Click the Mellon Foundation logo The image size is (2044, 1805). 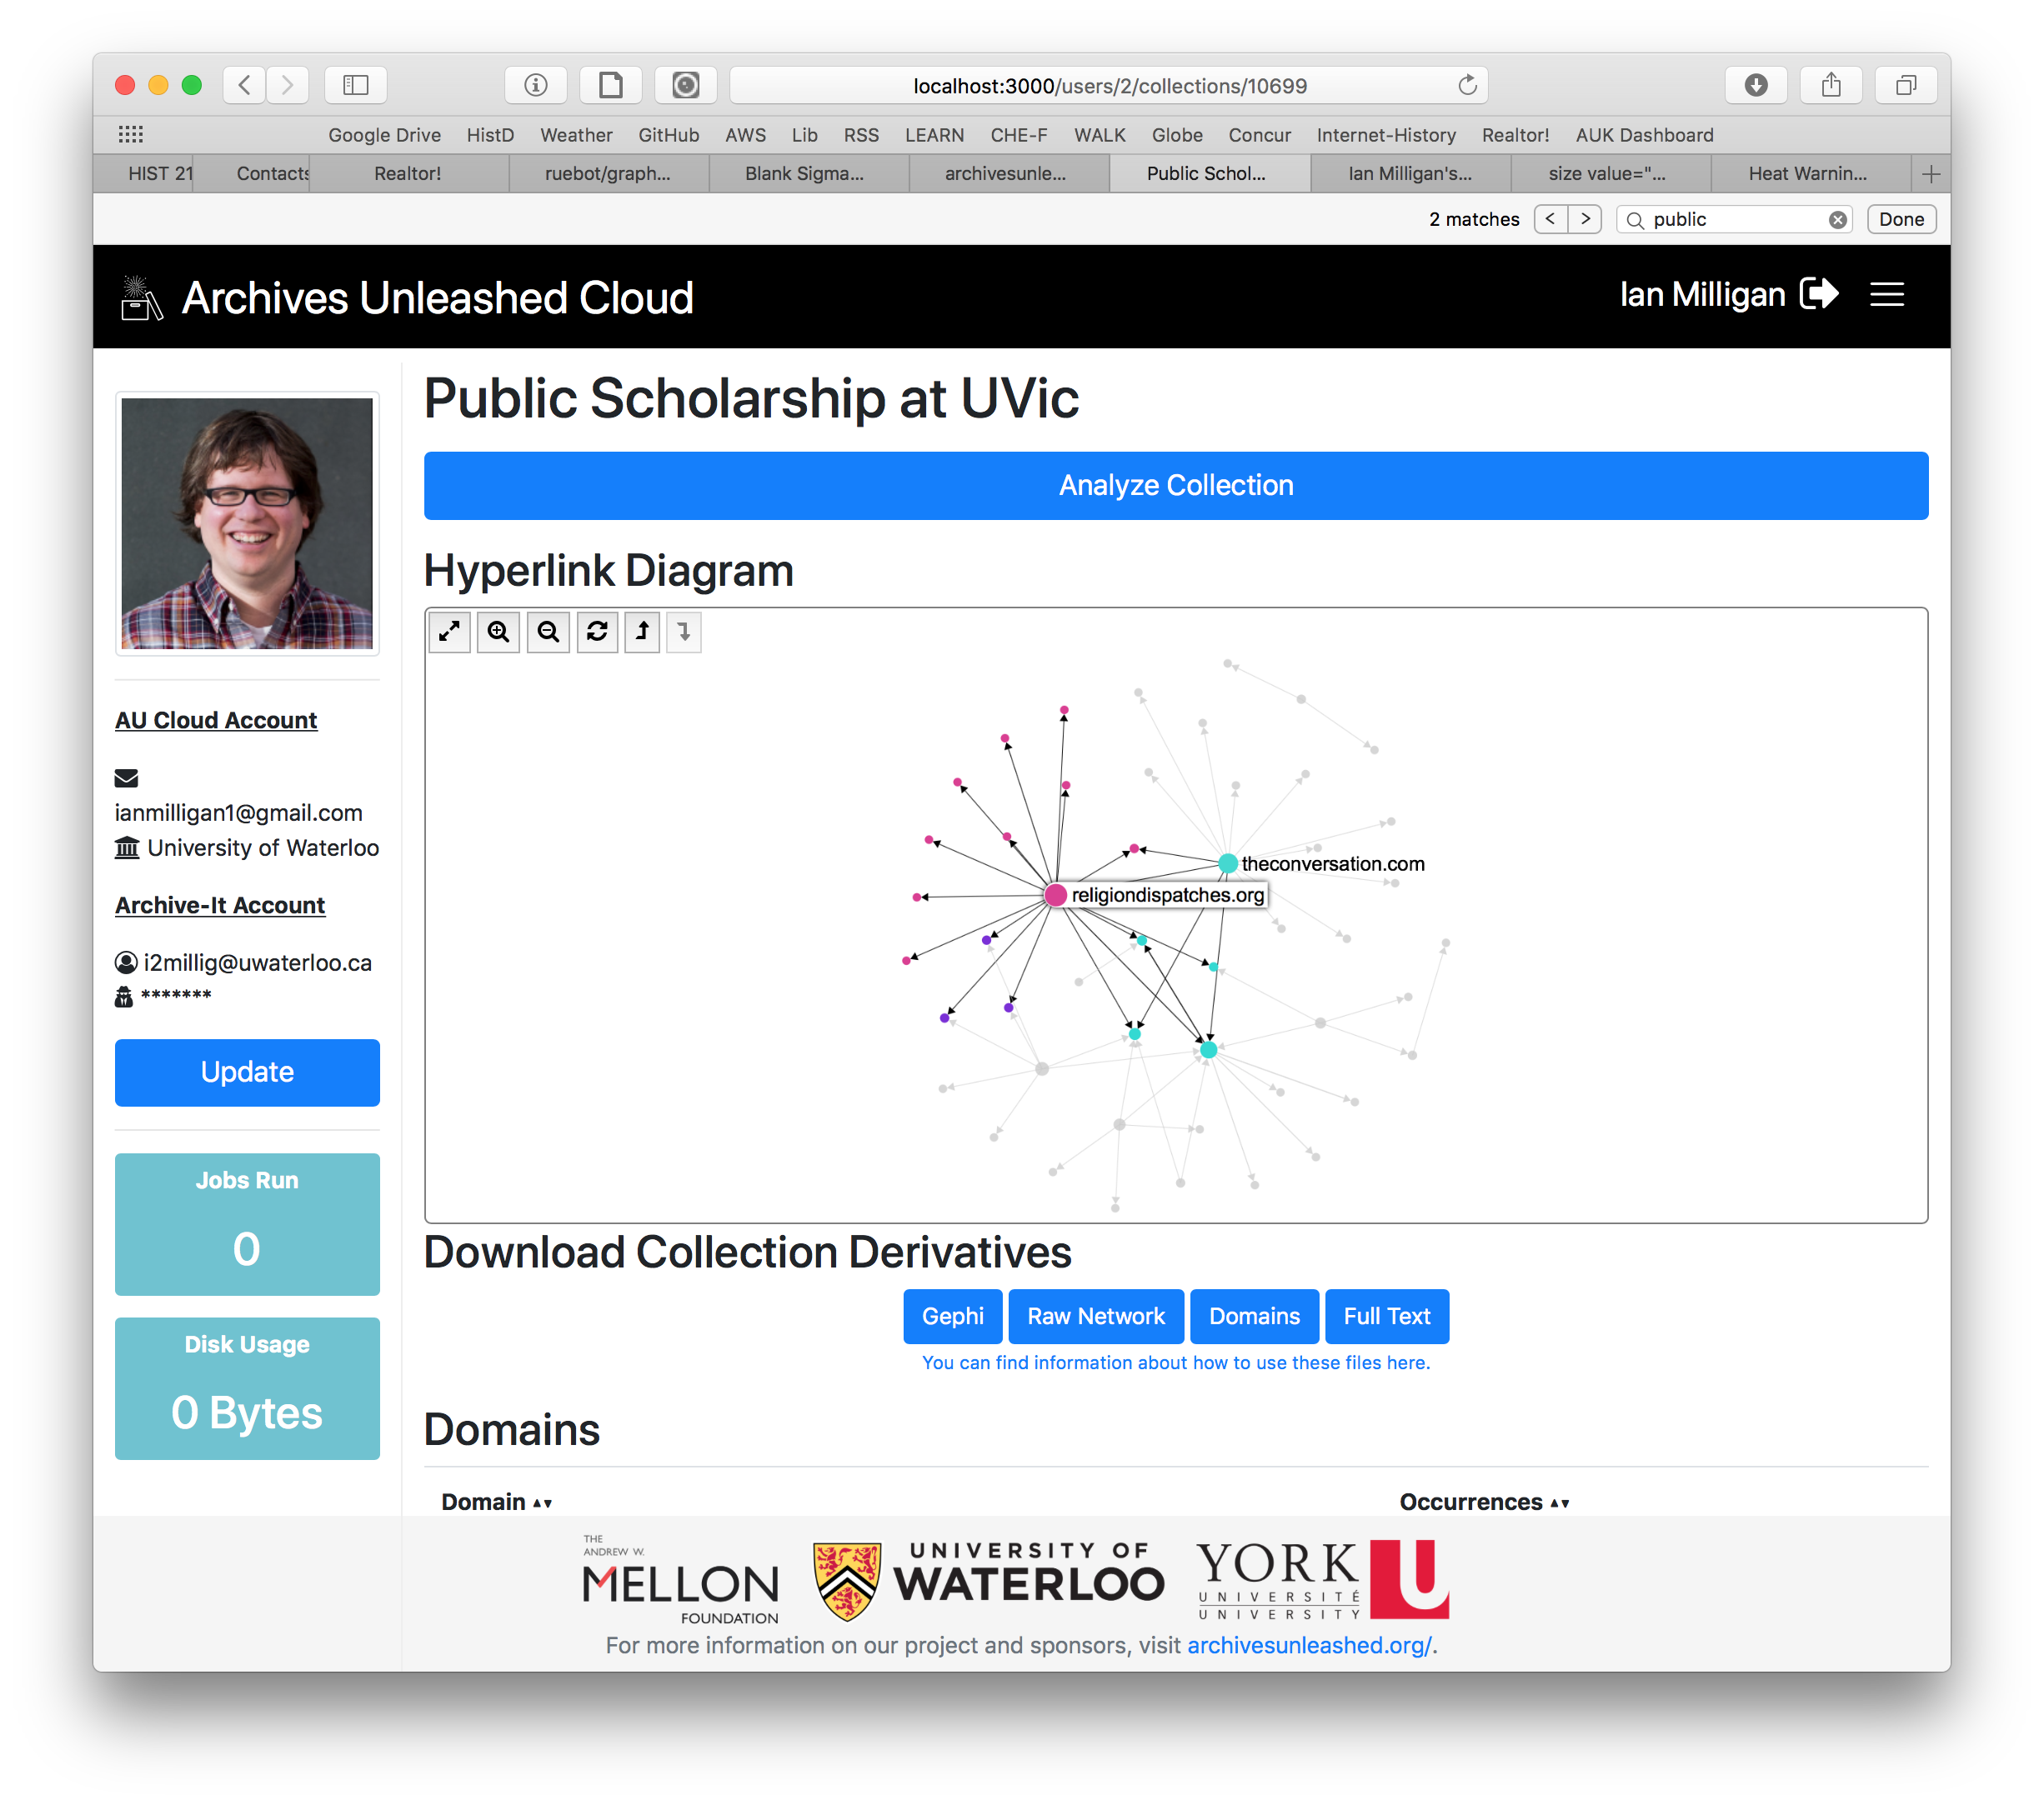pos(680,1581)
